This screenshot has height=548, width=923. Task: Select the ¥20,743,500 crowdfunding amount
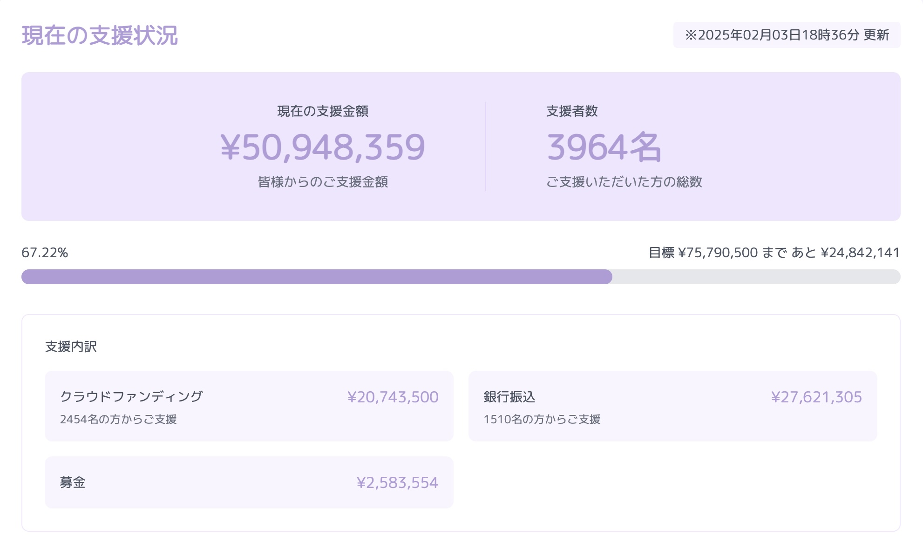393,397
